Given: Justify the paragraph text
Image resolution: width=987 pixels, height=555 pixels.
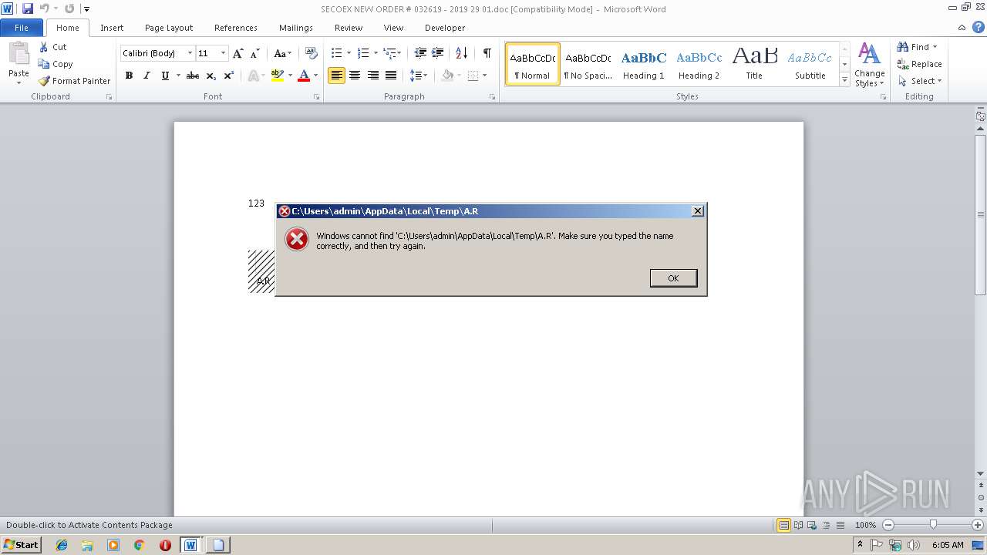Looking at the screenshot, I should [x=391, y=76].
